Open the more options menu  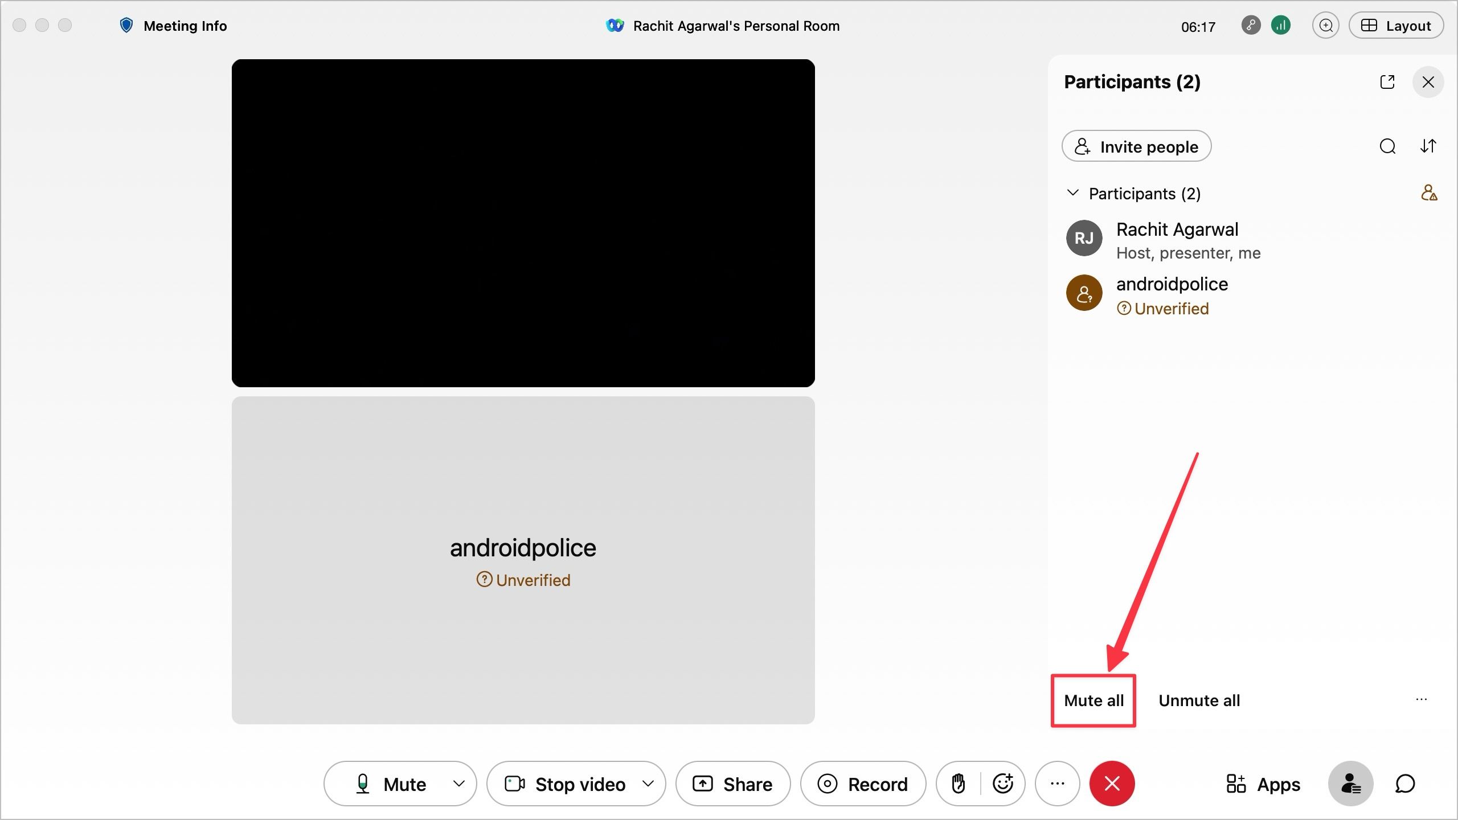tap(1057, 784)
